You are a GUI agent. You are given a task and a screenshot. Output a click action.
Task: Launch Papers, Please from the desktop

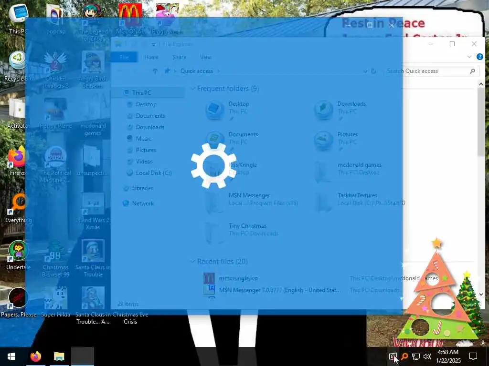[x=18, y=303]
